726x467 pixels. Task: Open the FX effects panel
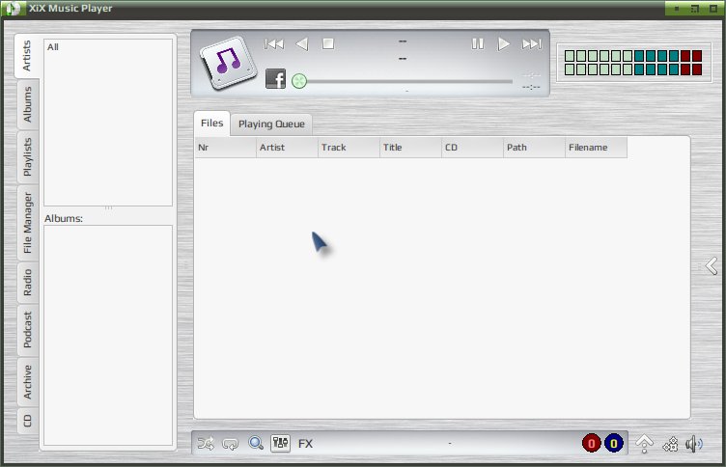pyautogui.click(x=306, y=444)
